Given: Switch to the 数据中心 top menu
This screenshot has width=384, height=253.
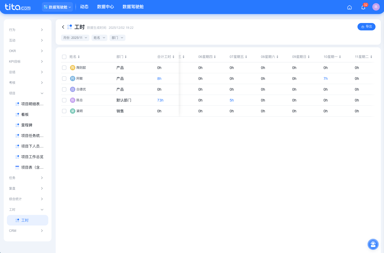Looking at the screenshot, I should tap(105, 7).
